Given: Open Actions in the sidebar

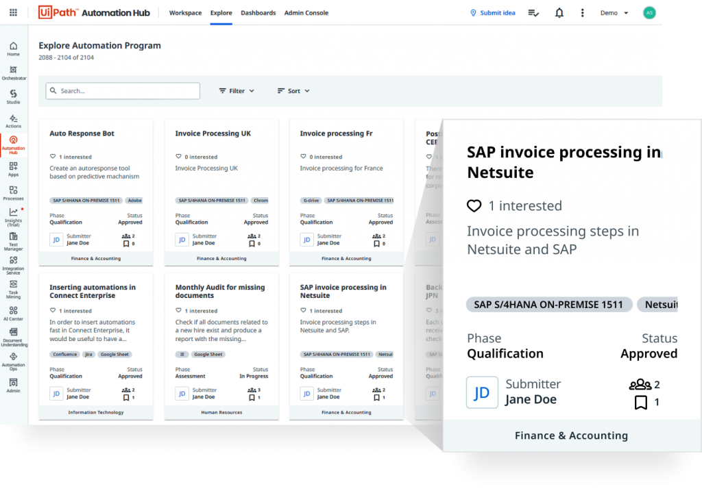Looking at the screenshot, I should [14, 121].
